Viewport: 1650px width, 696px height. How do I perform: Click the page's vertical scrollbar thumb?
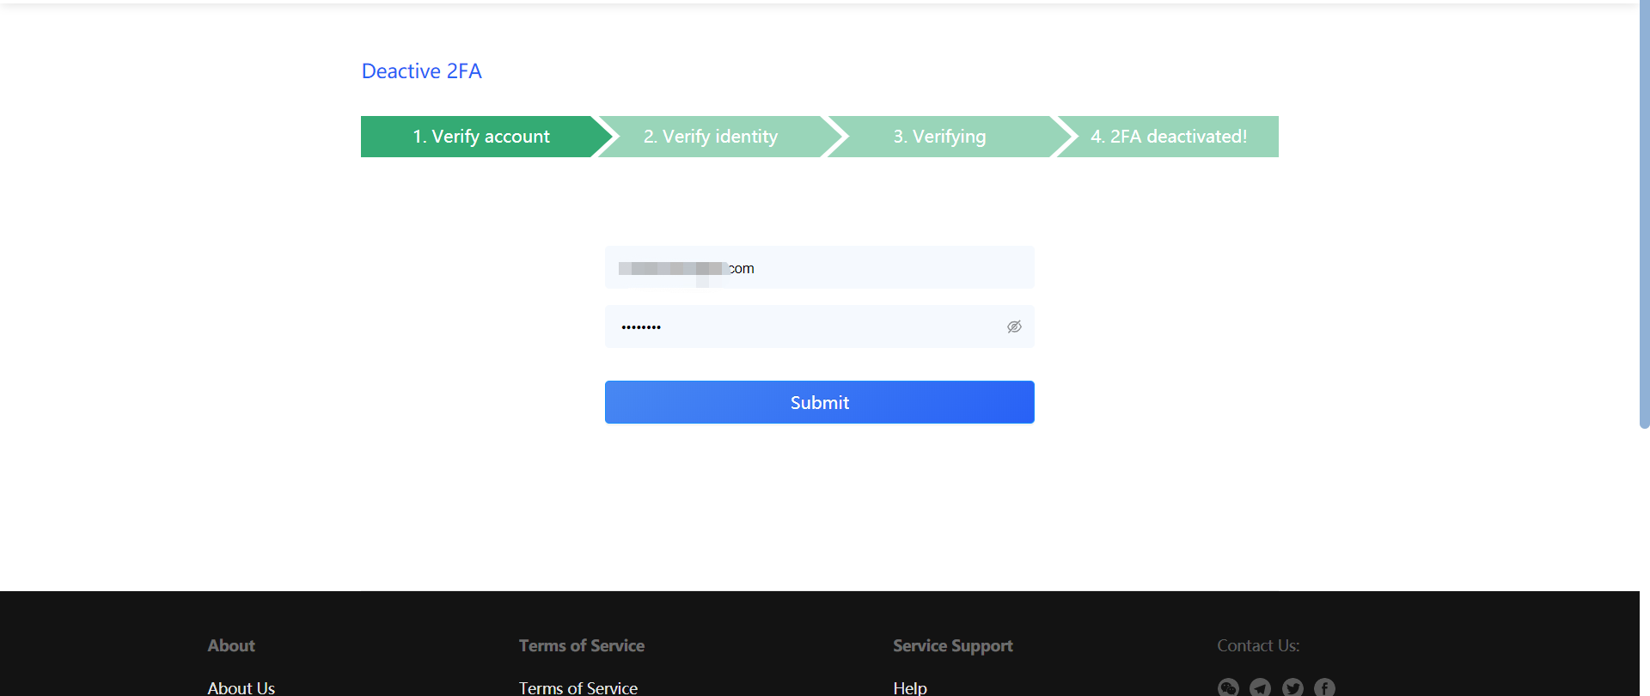click(1644, 215)
